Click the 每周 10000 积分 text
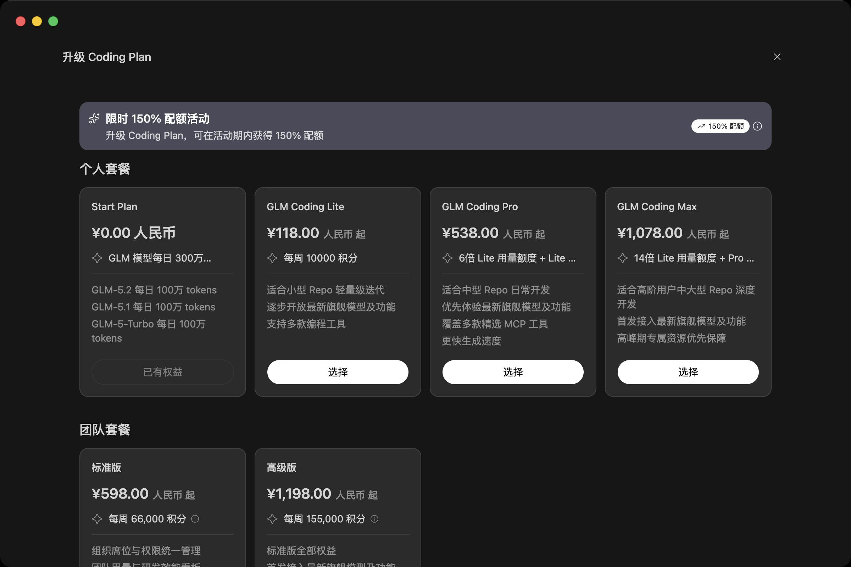The image size is (851, 567). pos(321,258)
